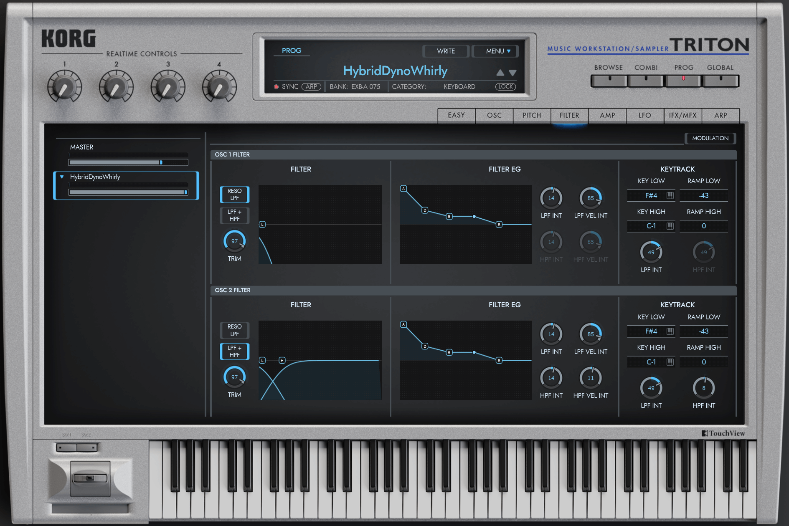789x526 pixels.
Task: Click OSC 2 keytrack LPF INT knob
Action: [651, 388]
